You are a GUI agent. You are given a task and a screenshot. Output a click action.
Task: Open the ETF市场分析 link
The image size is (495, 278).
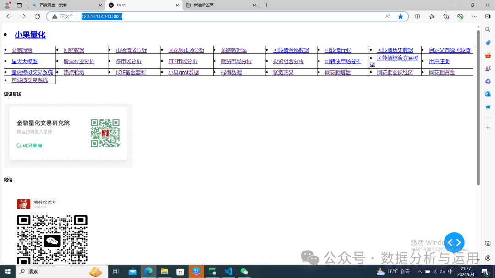183,61
